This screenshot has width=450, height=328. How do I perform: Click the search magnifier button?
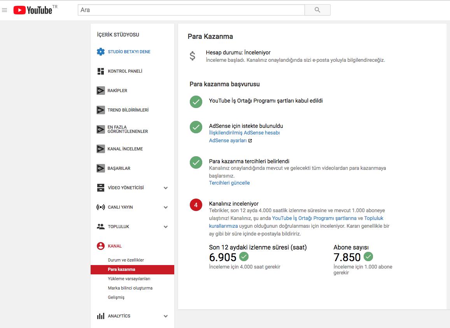[317, 10]
